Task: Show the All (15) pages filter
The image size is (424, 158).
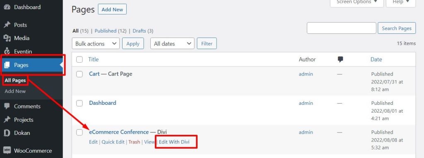Action: click(x=80, y=31)
